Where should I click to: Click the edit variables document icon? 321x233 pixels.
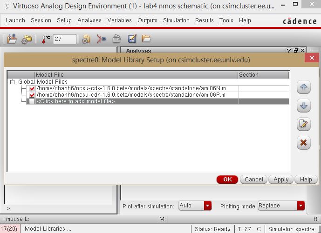pos(116,39)
